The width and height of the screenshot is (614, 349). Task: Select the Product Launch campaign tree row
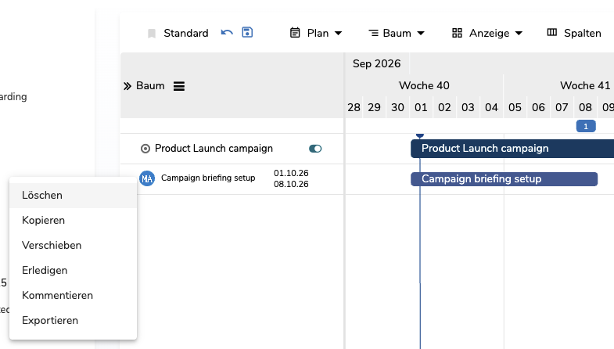[232, 149]
